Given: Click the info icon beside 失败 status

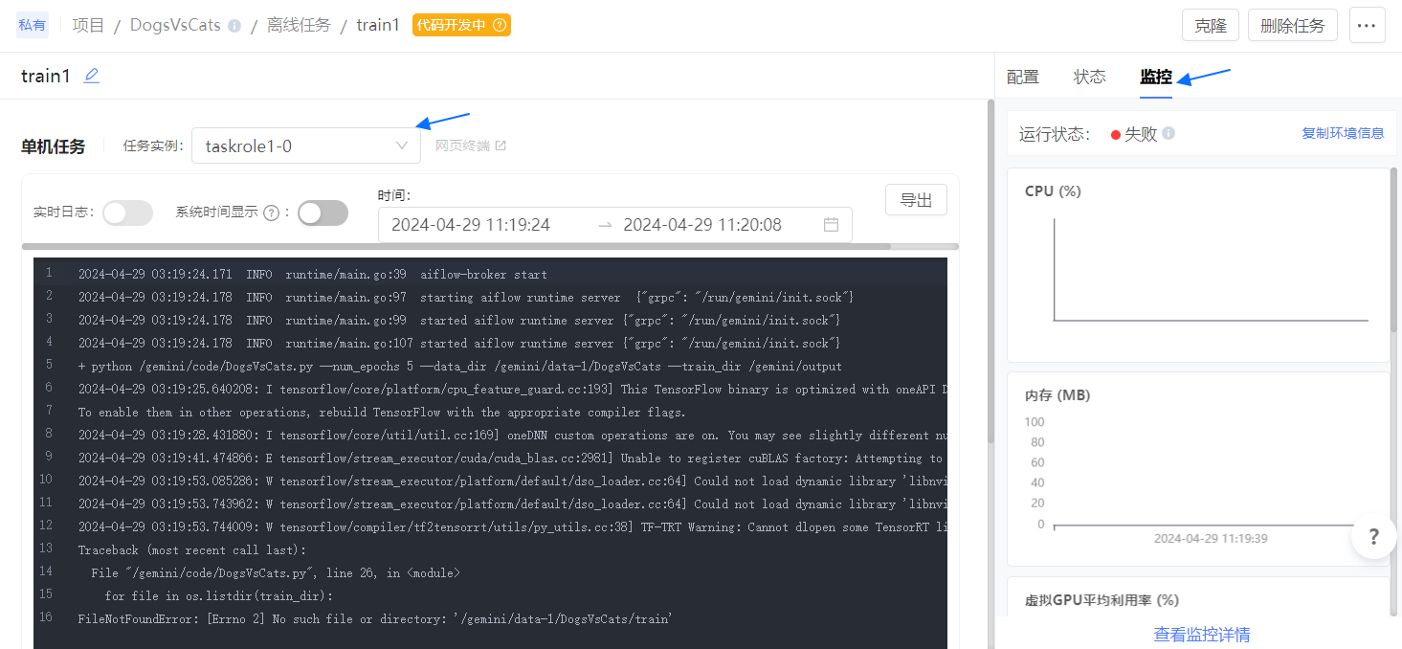Looking at the screenshot, I should coord(1168,134).
